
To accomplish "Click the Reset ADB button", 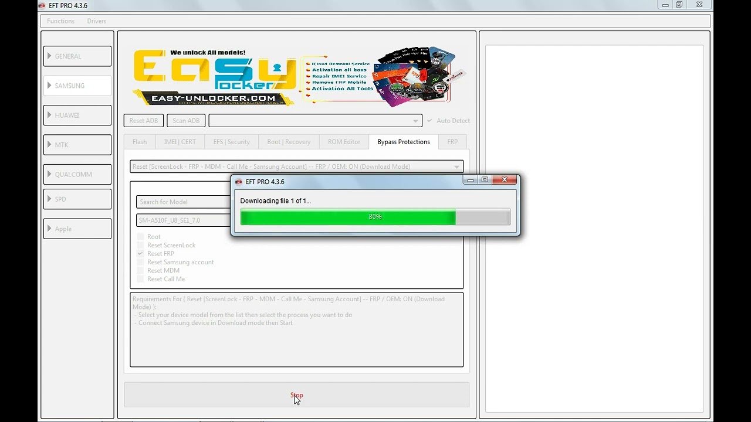I will 144,121.
